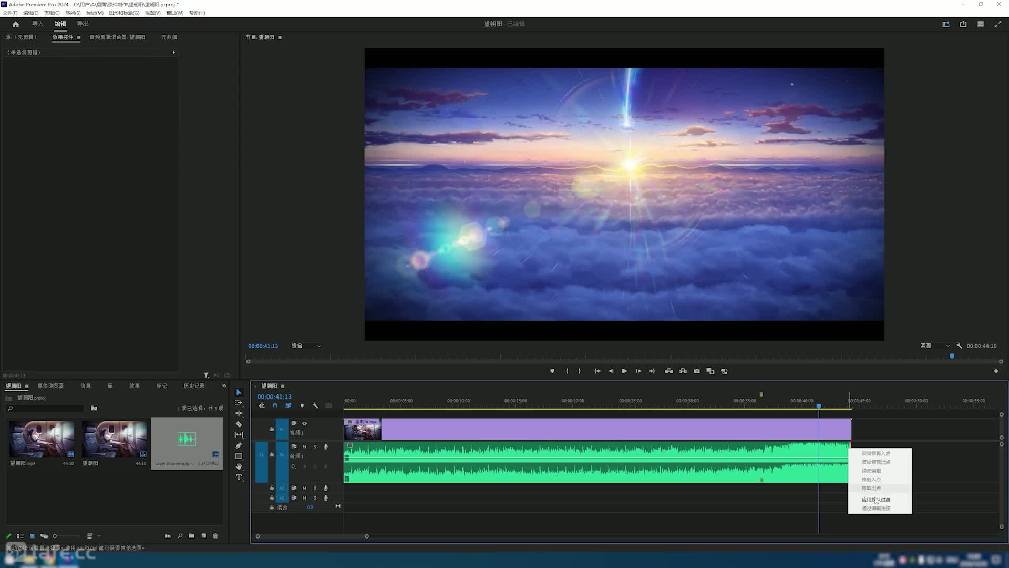Toggle lock on video track V1
1009x568 pixels.
click(x=272, y=429)
